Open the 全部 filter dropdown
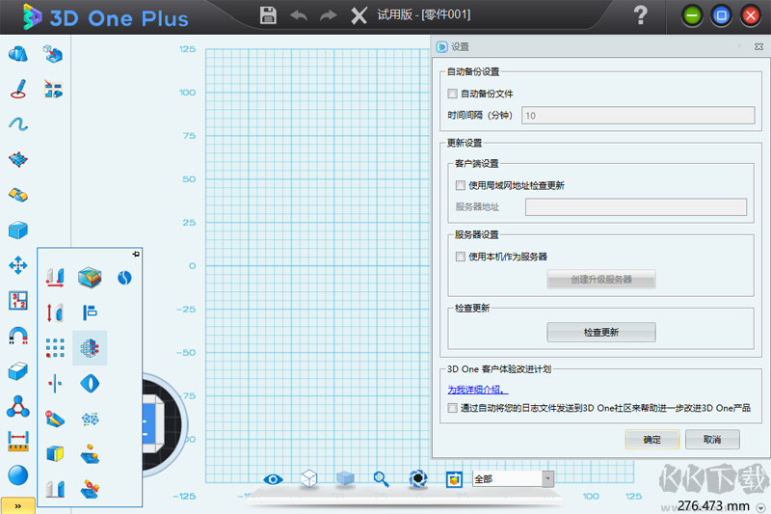This screenshot has width=771, height=514. [x=547, y=478]
